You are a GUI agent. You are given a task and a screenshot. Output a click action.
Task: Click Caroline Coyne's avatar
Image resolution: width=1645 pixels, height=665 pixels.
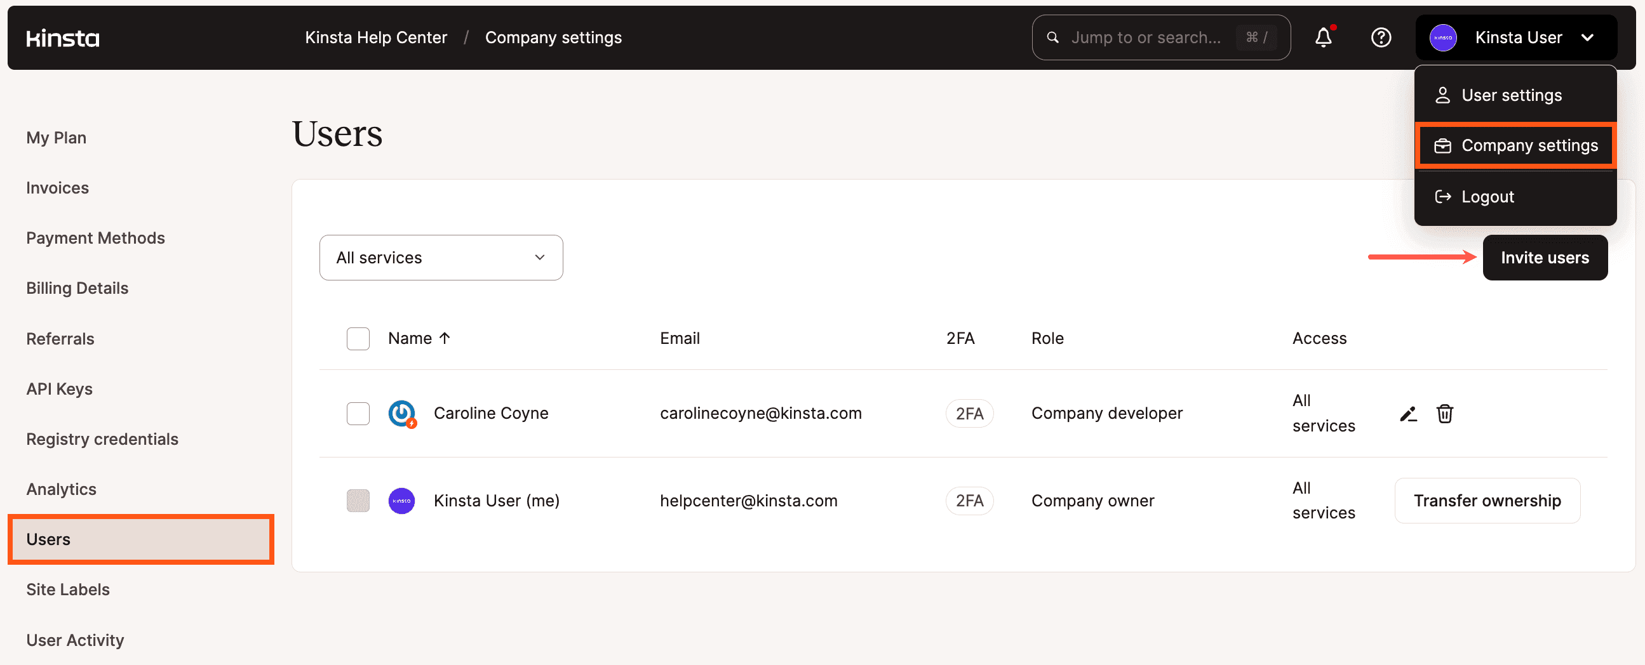pyautogui.click(x=401, y=414)
